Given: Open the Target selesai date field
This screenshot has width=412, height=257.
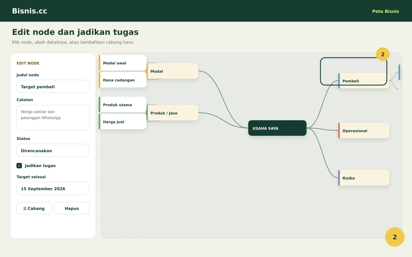Looking at the screenshot, I should coord(53,188).
